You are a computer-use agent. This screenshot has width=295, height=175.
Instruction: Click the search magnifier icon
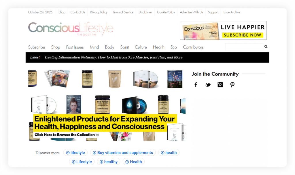[x=266, y=47]
